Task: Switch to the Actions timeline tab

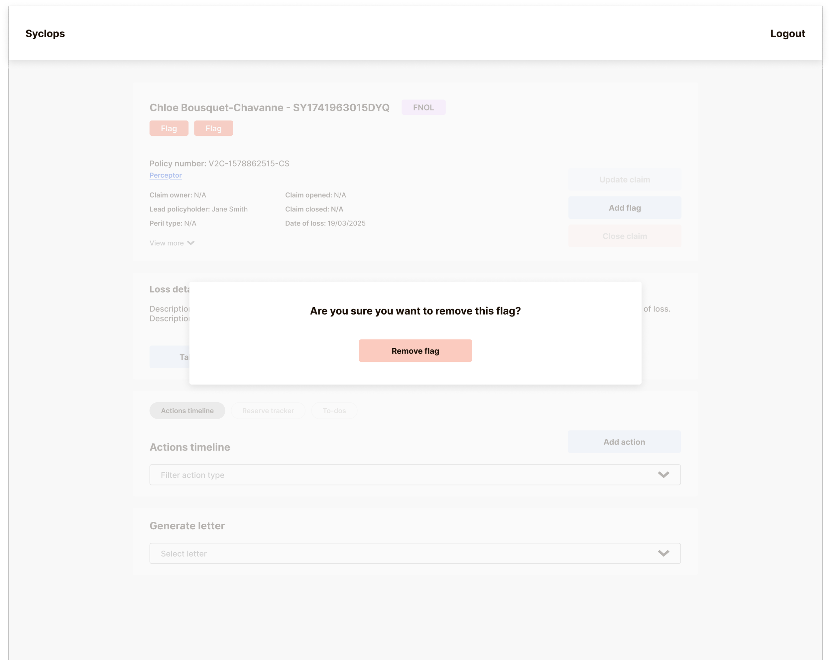Action: 187,411
